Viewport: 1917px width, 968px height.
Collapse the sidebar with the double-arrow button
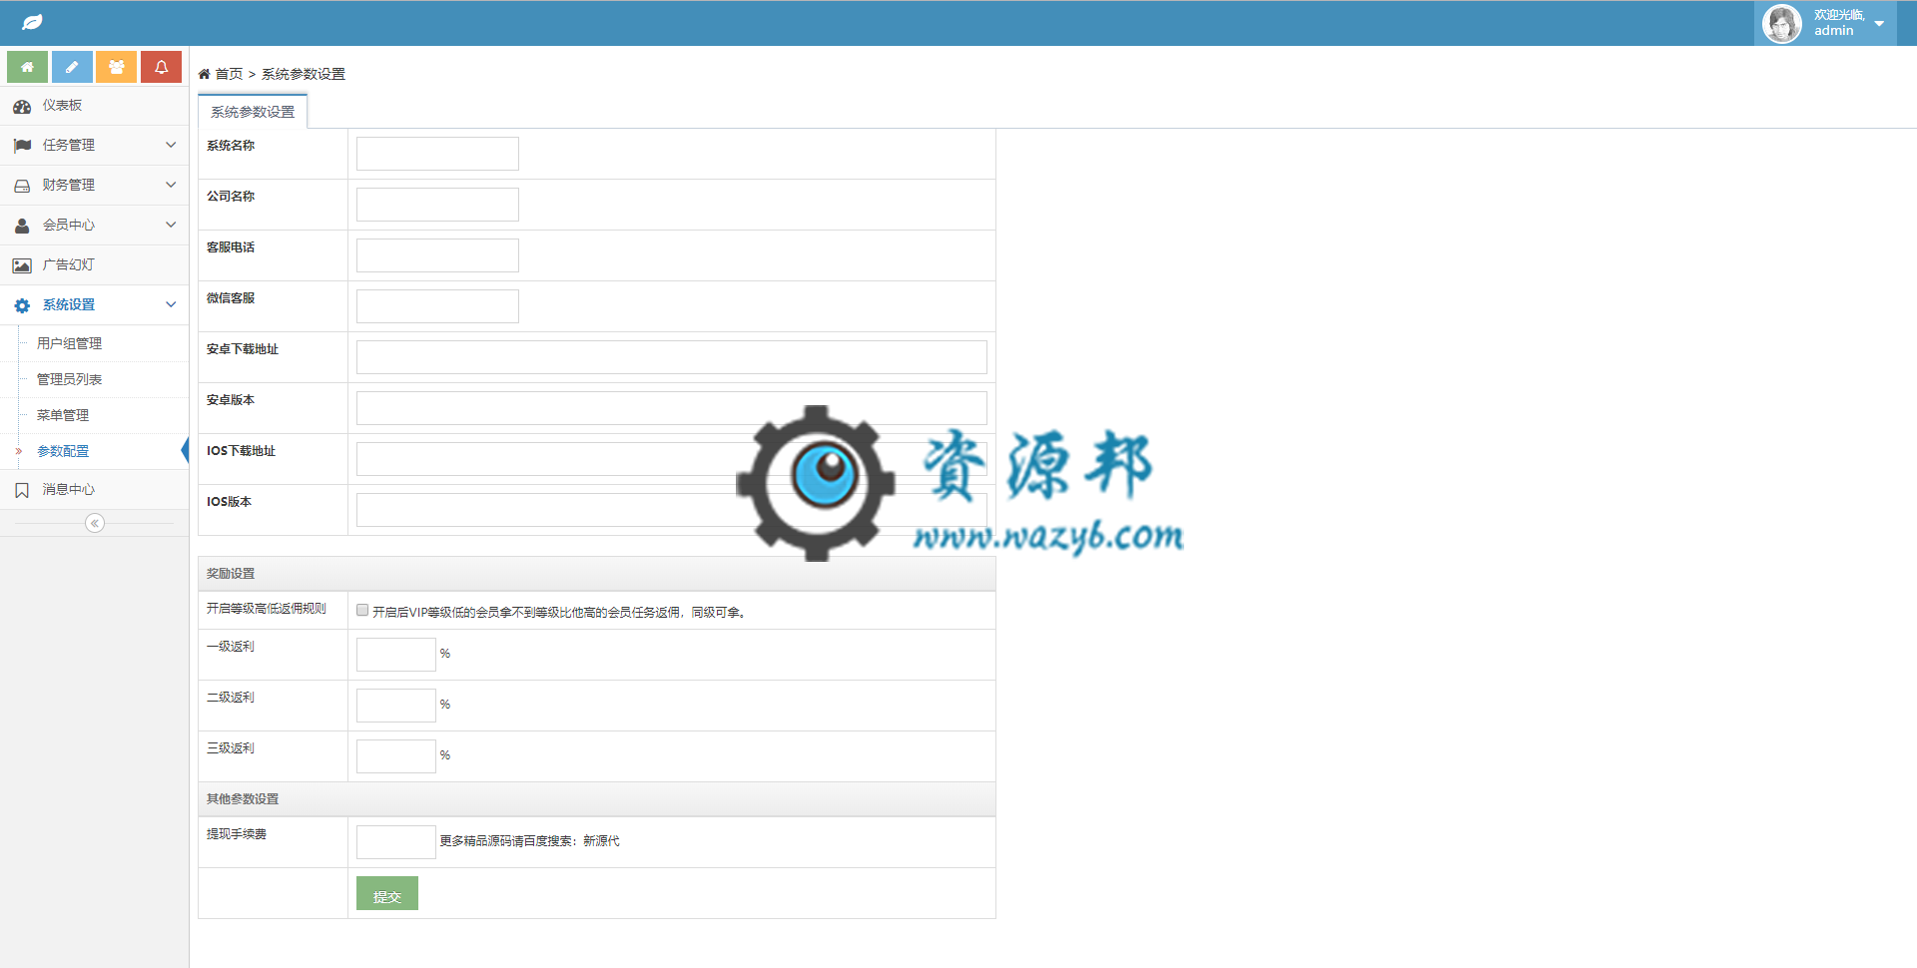click(x=95, y=523)
